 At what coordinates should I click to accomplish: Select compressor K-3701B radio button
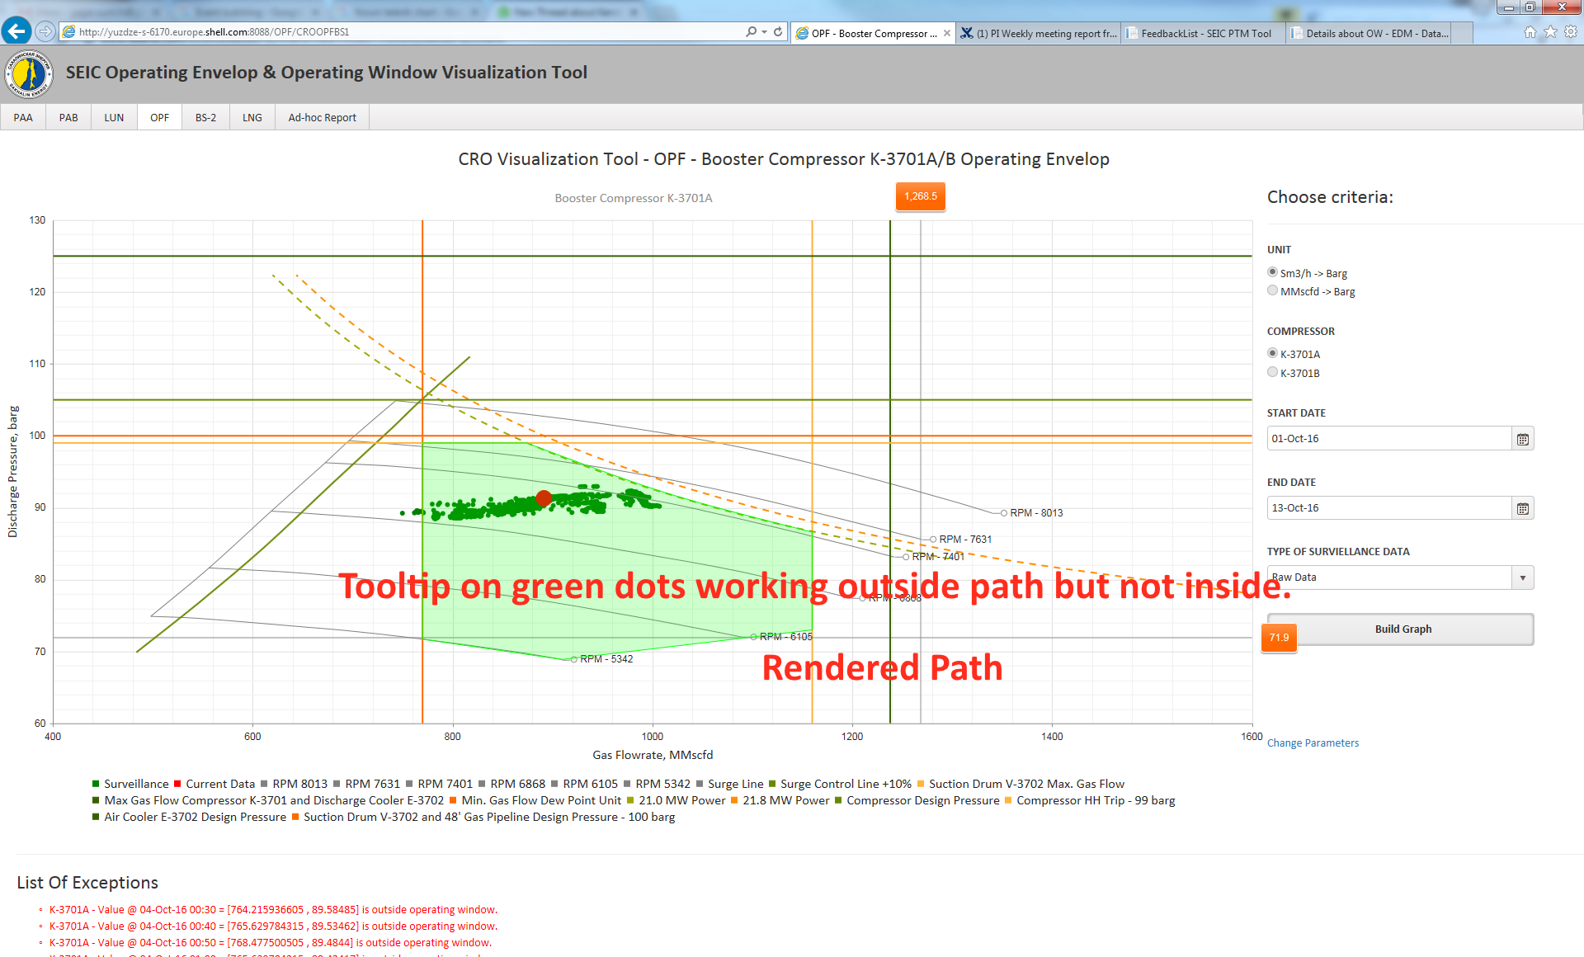(x=1272, y=372)
